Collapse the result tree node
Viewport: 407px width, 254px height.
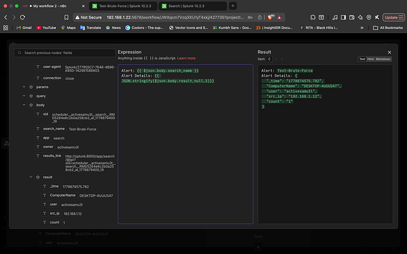click(x=31, y=177)
